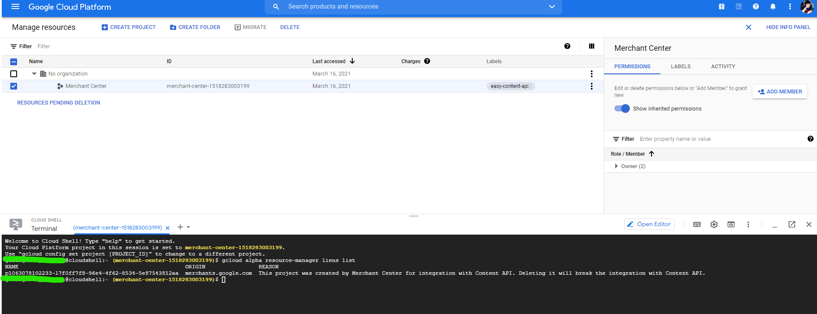Viewport: 817px width, 314px height.
Task: Sort permissions by Role / Member
Action: [x=632, y=154]
